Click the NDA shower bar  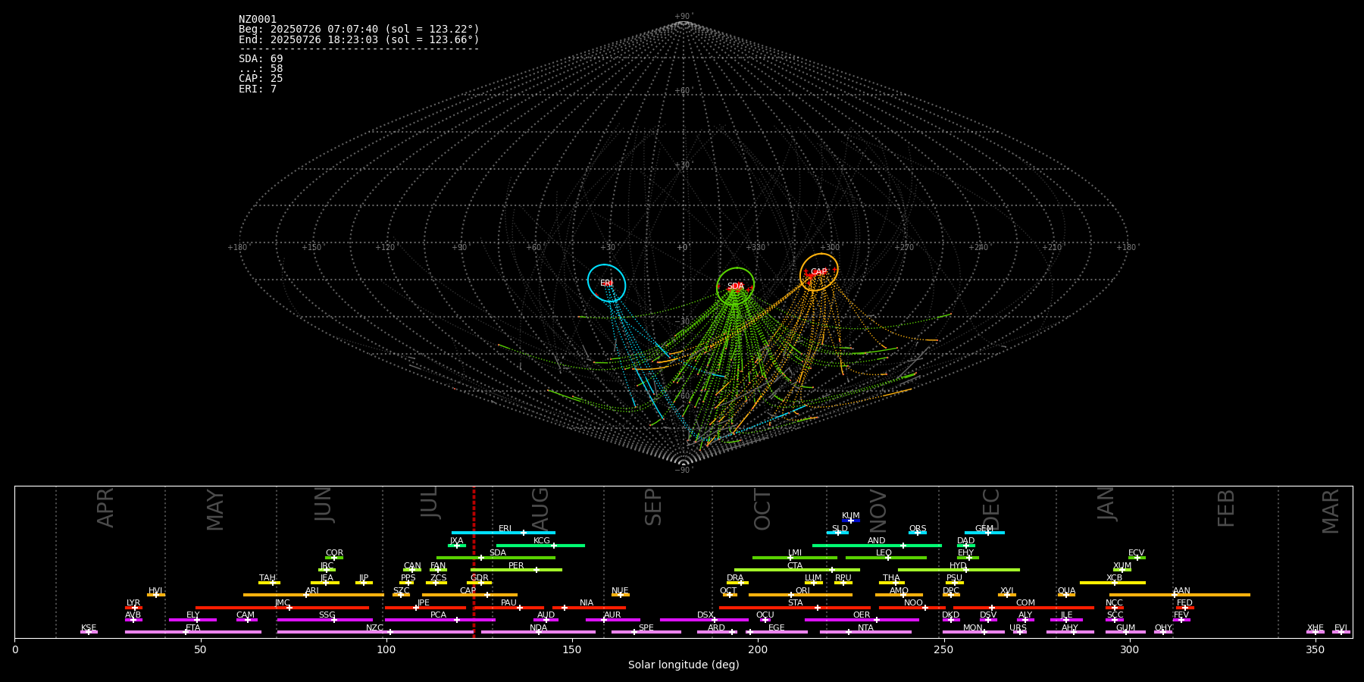[x=538, y=632]
